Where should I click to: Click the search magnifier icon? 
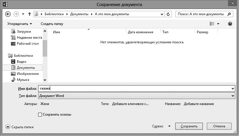[x=229, y=14]
